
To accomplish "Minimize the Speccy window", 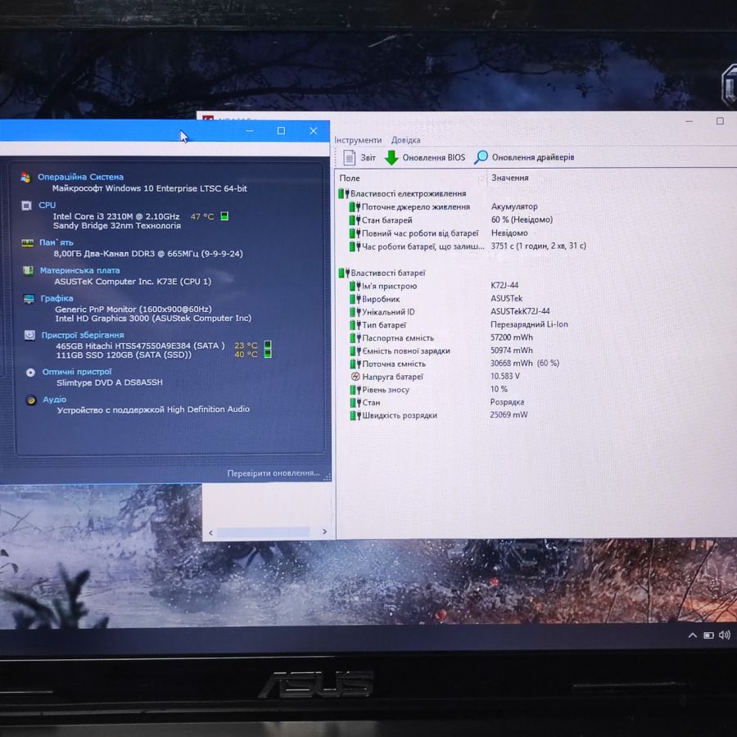I will [x=250, y=131].
